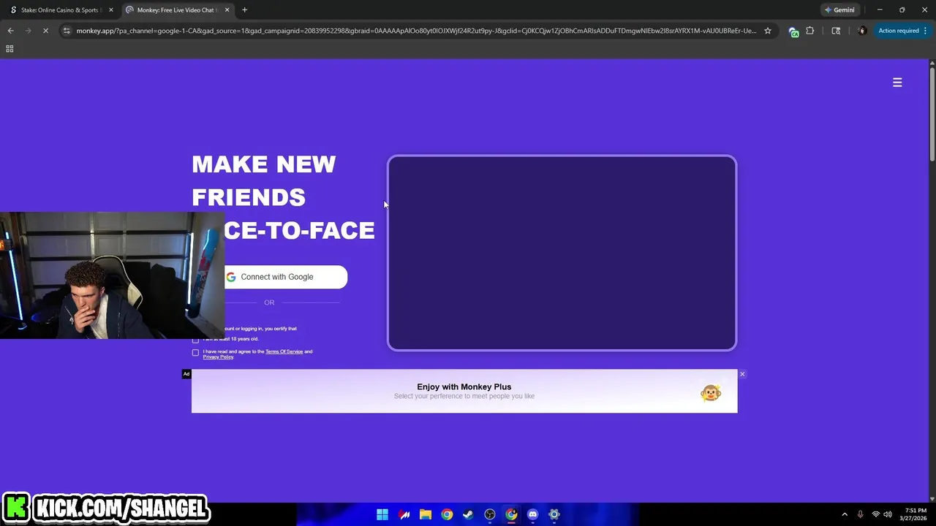
Task: Close the Monkey browser tab
Action: pyautogui.click(x=227, y=10)
